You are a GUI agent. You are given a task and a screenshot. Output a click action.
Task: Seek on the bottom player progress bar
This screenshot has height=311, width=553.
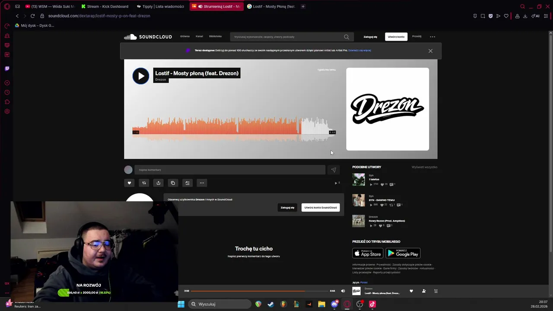tap(259, 291)
